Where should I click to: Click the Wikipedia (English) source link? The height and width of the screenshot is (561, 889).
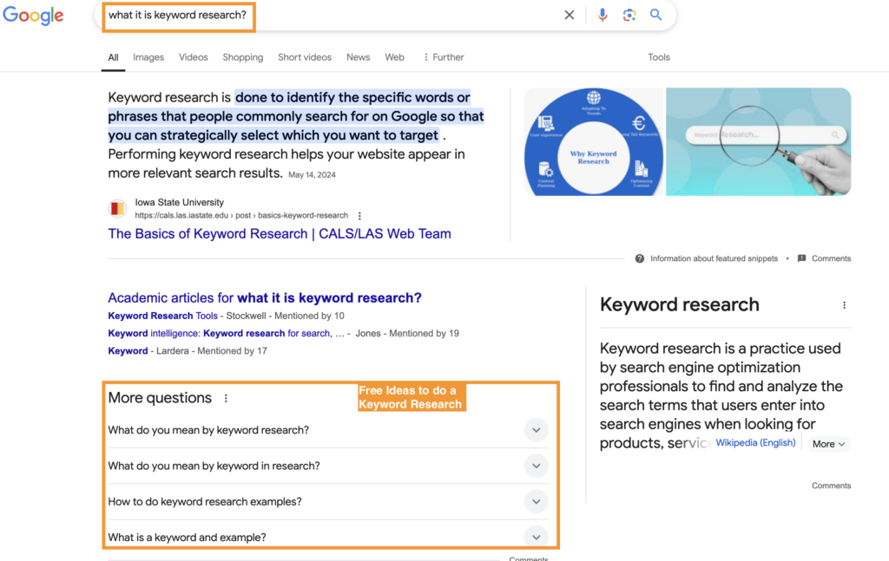[x=755, y=442]
